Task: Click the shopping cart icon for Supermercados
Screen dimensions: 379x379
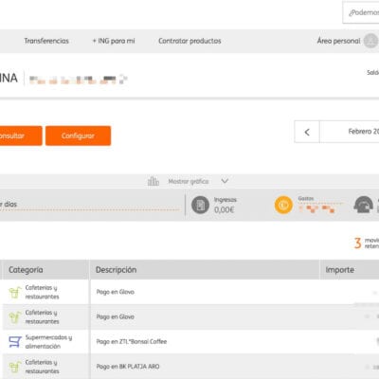Action: pyautogui.click(x=15, y=342)
